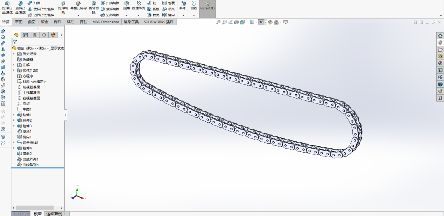Open the 线性阵列 dropdown arrow
This screenshot has height=216, width=444.
coord(139,15)
